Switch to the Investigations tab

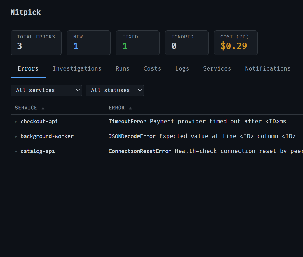[x=77, y=69]
